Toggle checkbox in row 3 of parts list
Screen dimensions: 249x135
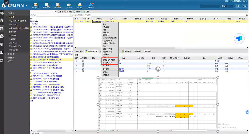(83, 66)
